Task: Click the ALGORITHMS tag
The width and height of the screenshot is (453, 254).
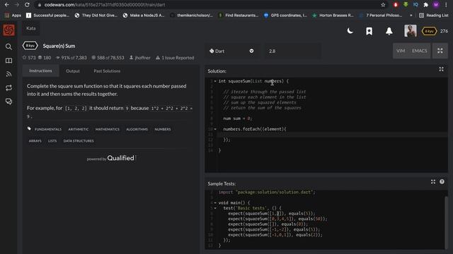Action: (137, 129)
